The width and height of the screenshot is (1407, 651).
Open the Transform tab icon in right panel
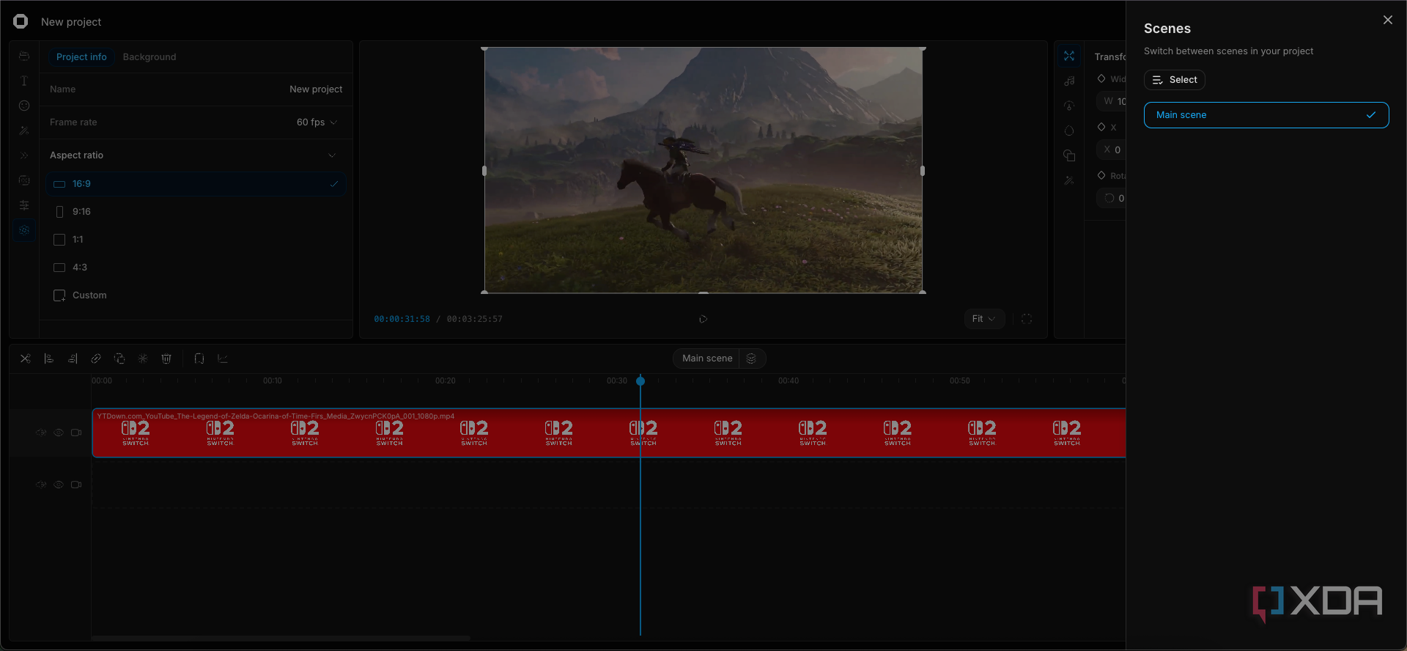pyautogui.click(x=1069, y=56)
